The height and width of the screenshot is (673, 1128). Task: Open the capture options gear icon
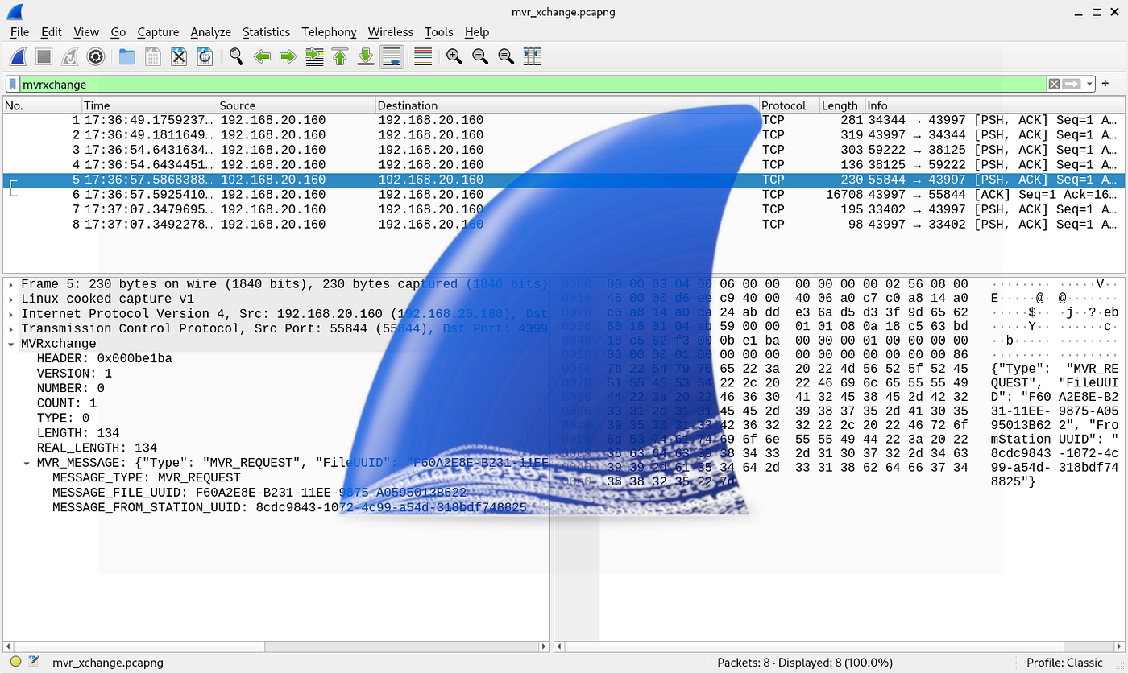click(96, 56)
